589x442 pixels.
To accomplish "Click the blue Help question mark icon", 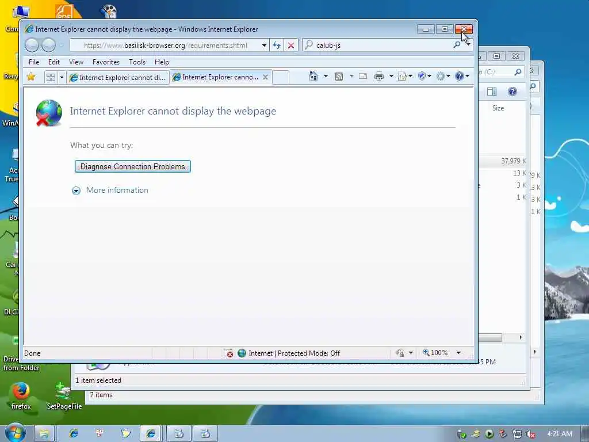I will [x=459, y=77].
